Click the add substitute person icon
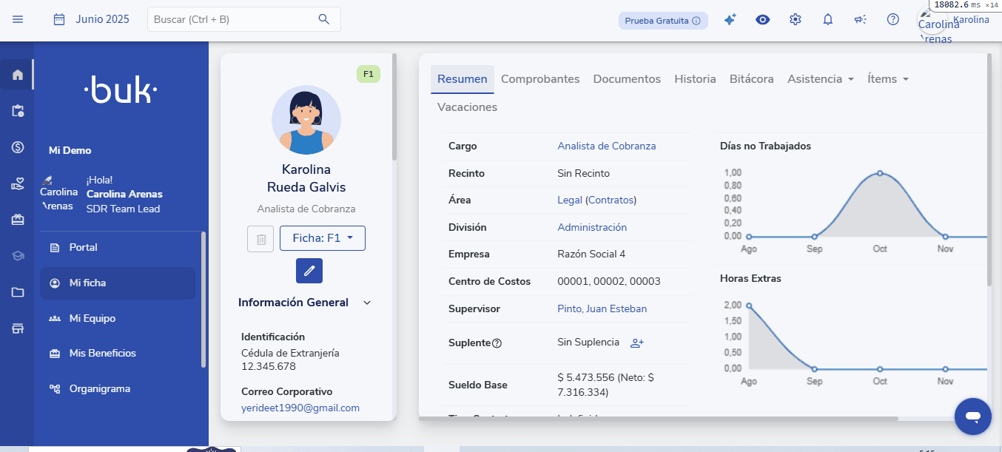1002x452 pixels. (636, 343)
